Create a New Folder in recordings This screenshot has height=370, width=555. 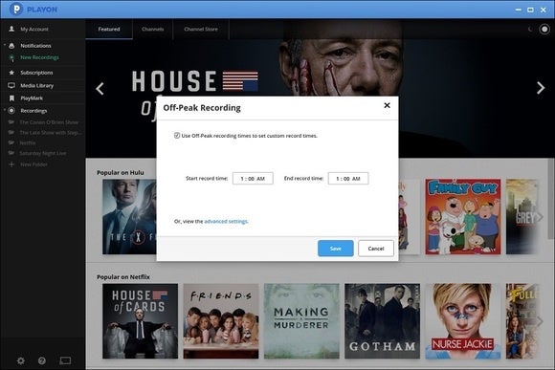pyautogui.click(x=33, y=164)
